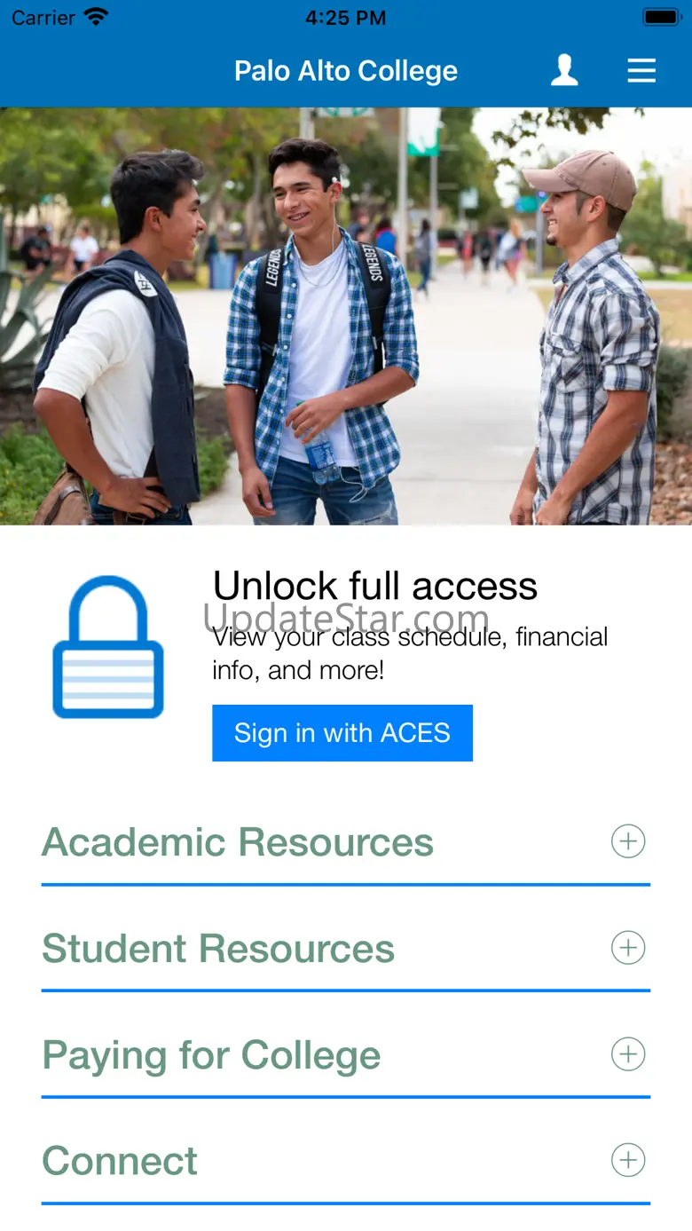Screen dimensions: 692x1231
Task: Tap the 4:25 PM clock
Action: (x=346, y=18)
